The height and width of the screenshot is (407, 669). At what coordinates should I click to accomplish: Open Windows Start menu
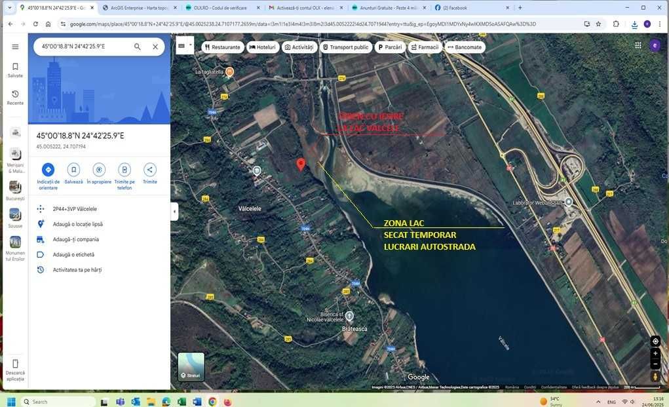click(12, 402)
